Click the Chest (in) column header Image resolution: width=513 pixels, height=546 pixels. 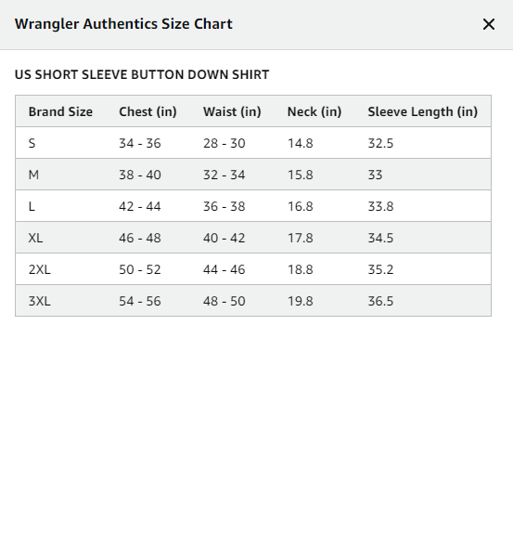point(147,111)
